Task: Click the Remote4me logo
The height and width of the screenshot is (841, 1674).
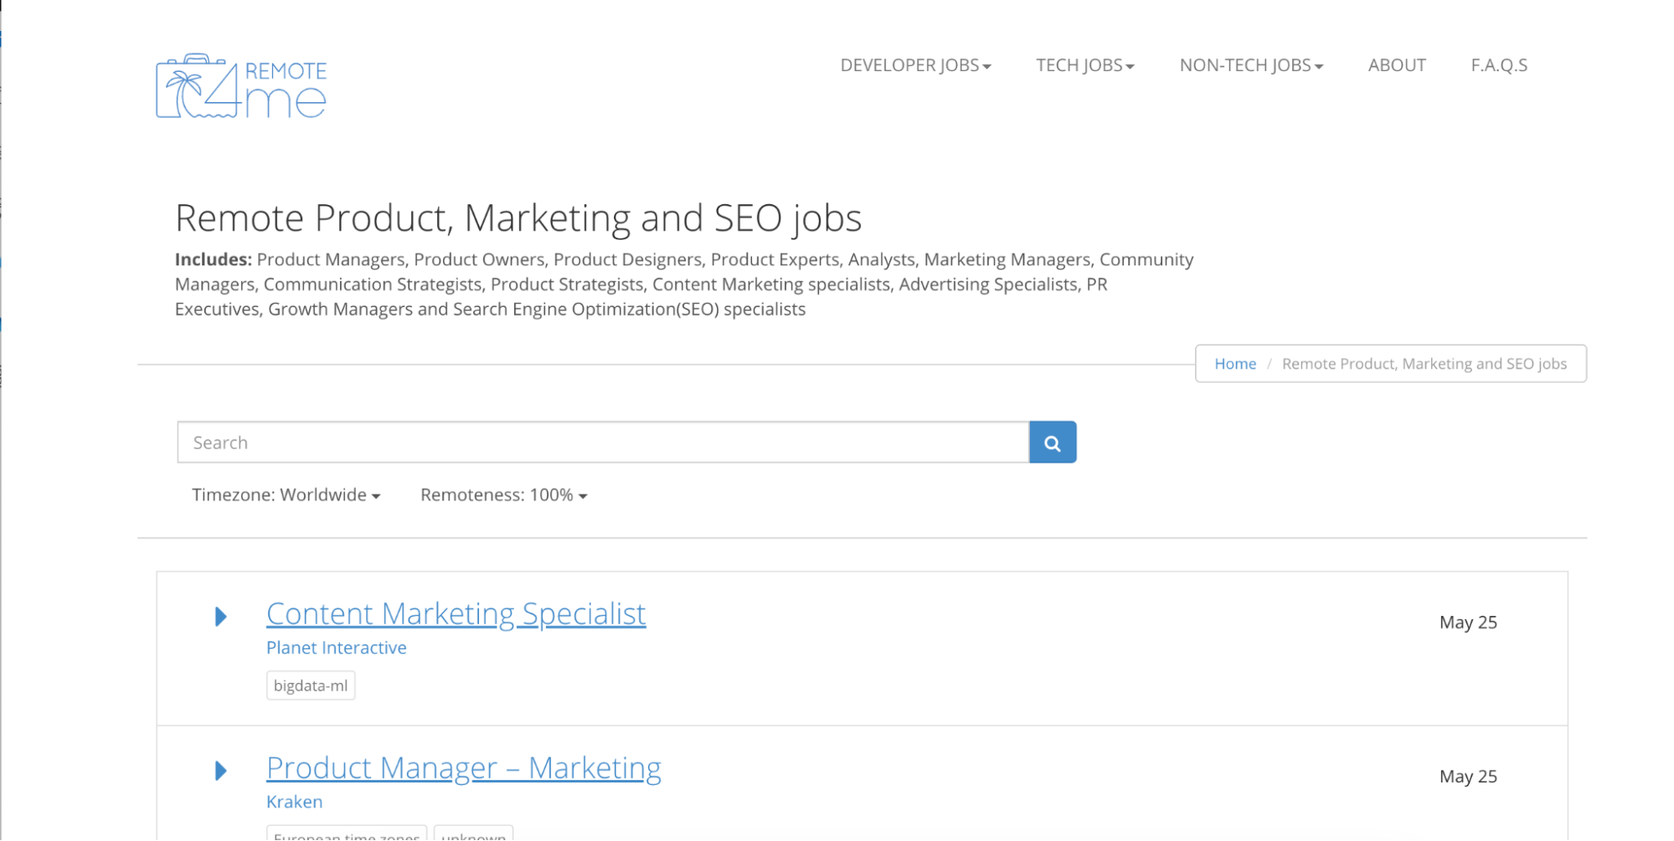Action: (x=241, y=86)
